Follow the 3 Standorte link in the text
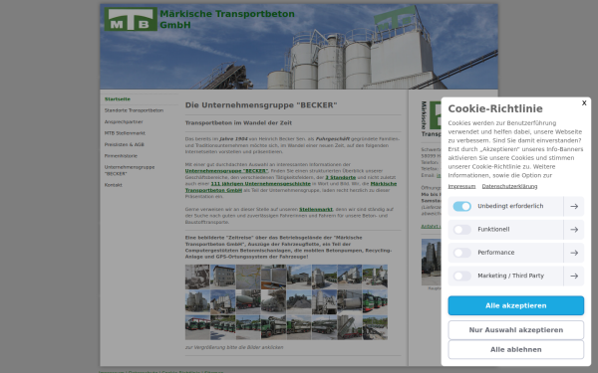 (341, 177)
